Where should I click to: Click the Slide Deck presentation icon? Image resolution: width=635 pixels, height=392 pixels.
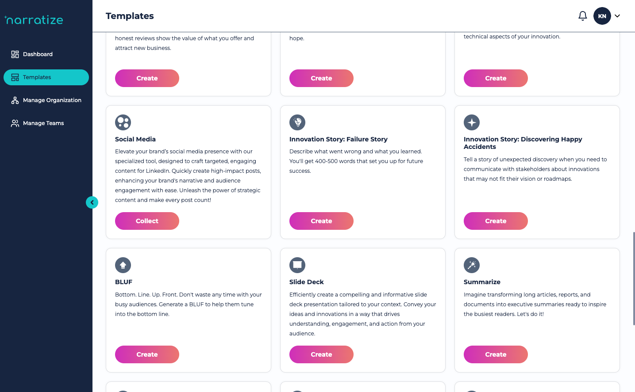click(x=297, y=265)
